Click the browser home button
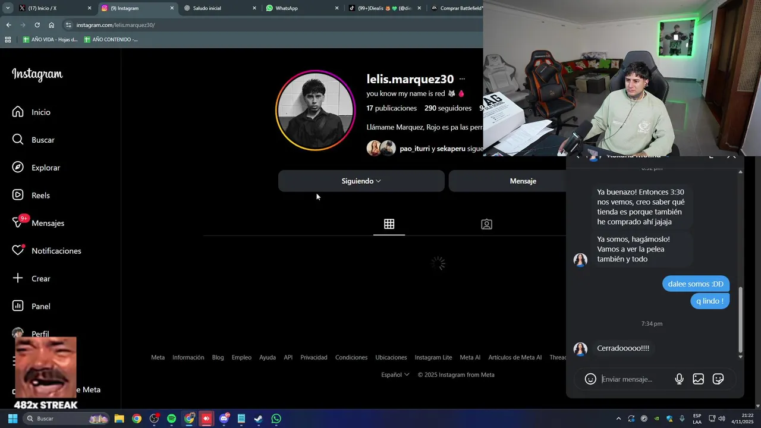The image size is (761, 428). click(x=52, y=25)
